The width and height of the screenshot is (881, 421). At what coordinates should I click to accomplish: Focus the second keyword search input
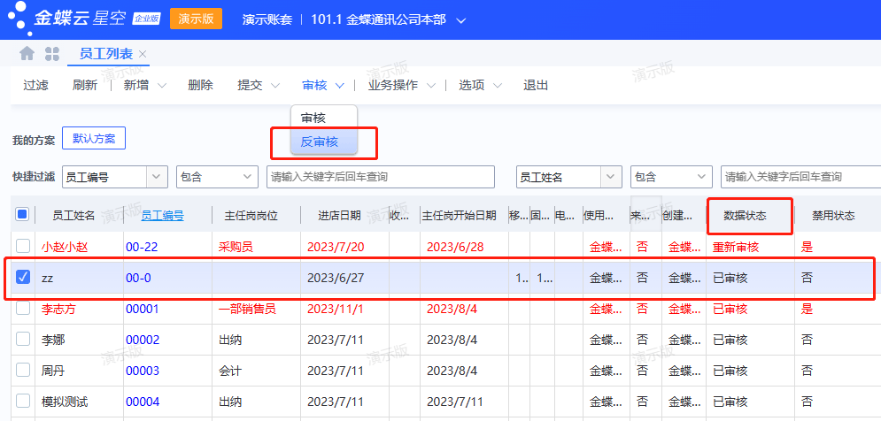(800, 177)
